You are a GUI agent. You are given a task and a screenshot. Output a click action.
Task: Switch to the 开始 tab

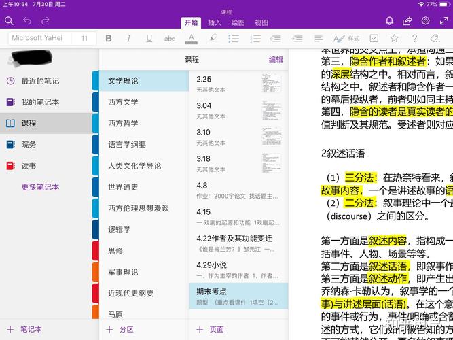192,22
